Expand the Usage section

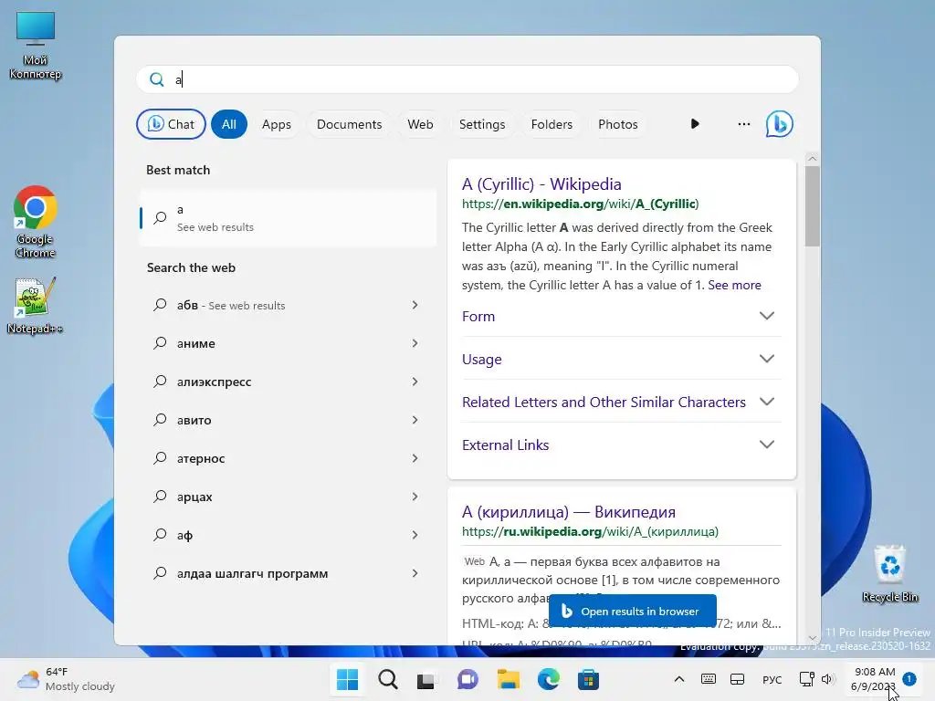pyautogui.click(x=621, y=359)
